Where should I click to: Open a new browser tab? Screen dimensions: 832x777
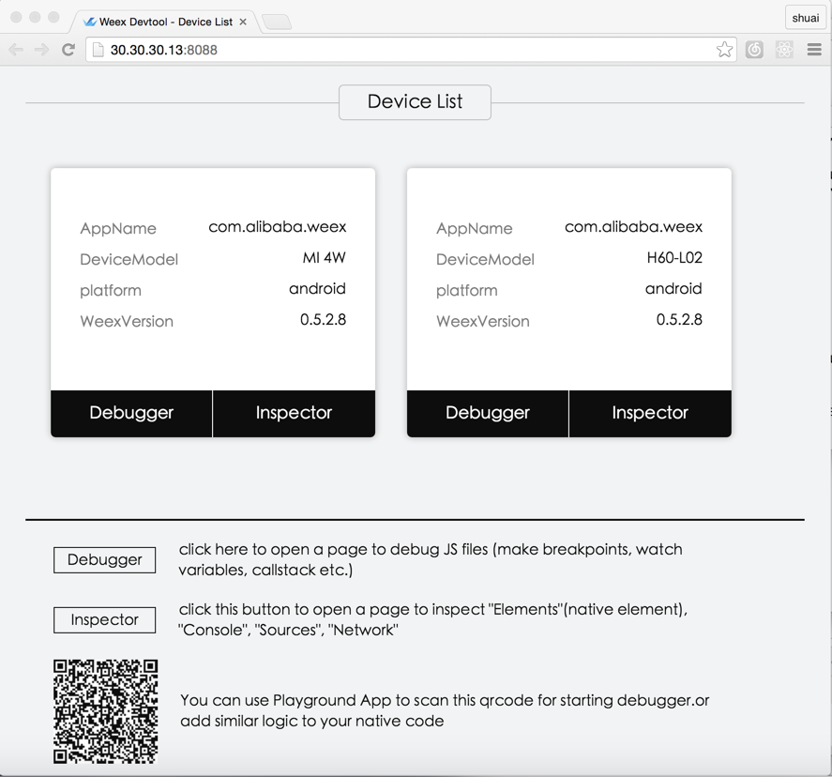click(277, 22)
